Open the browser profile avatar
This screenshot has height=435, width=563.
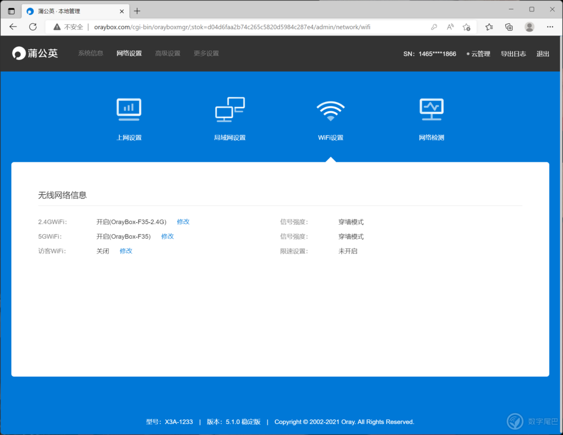click(529, 27)
